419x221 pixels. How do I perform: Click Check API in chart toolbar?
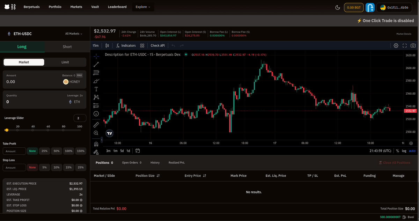point(157,45)
